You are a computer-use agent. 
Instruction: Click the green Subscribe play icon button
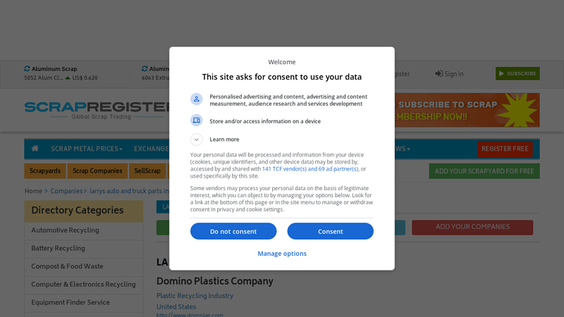click(x=517, y=73)
